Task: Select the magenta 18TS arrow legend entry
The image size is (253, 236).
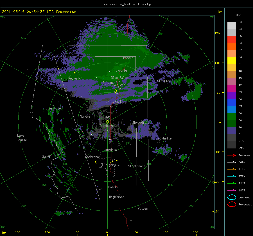Action: (x=232, y=191)
